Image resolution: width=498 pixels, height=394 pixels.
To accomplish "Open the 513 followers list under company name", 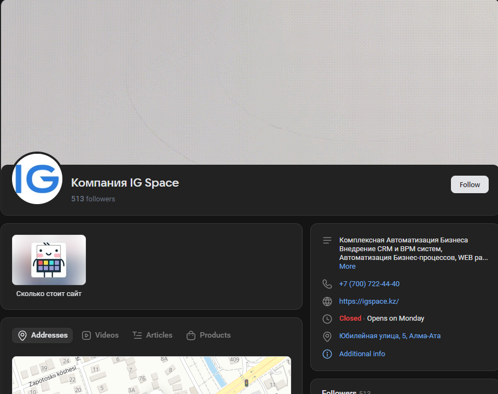I will click(93, 199).
